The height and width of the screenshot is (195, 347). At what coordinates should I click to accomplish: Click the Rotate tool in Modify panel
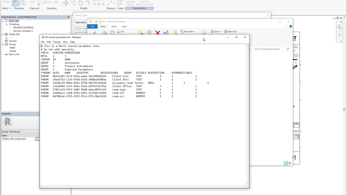pos(80,3)
